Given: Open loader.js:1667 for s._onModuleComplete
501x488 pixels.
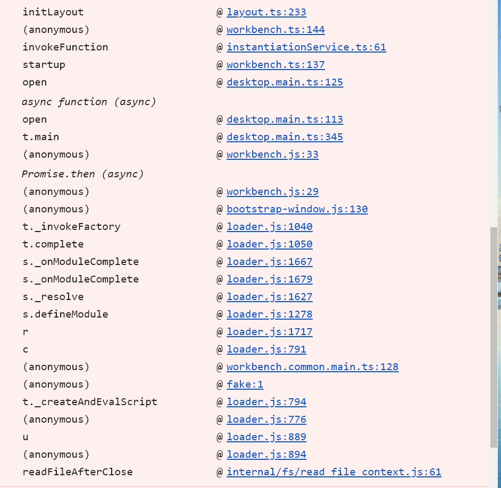Looking at the screenshot, I should (269, 261).
